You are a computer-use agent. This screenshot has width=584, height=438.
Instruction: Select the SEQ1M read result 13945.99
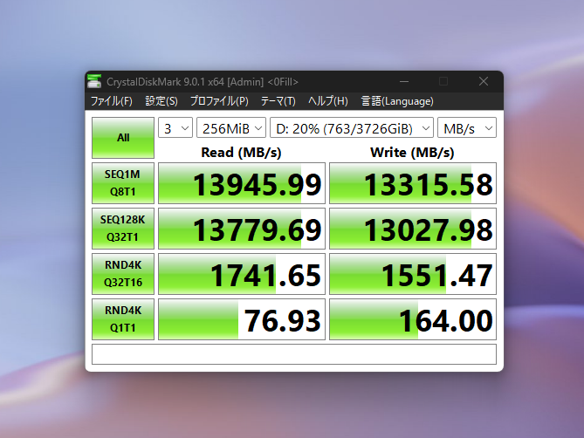coord(242,183)
